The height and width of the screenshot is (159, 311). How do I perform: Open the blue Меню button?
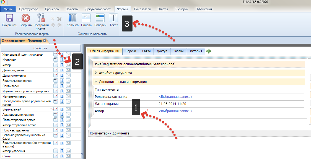pyautogui.click(x=8, y=9)
